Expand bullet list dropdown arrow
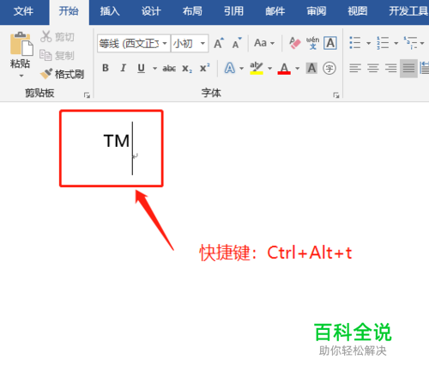Viewport: 429px width, 384px height. coord(369,44)
